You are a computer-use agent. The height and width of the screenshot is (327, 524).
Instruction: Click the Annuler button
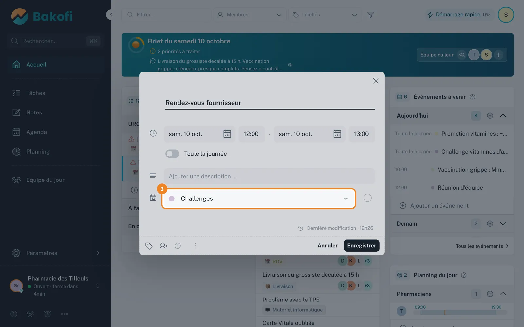point(327,246)
